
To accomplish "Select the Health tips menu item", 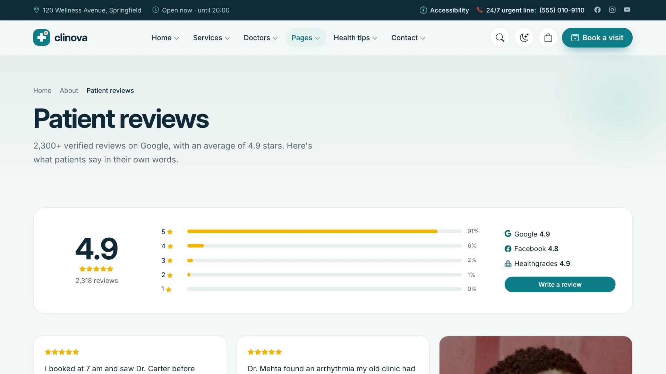I will tap(356, 38).
